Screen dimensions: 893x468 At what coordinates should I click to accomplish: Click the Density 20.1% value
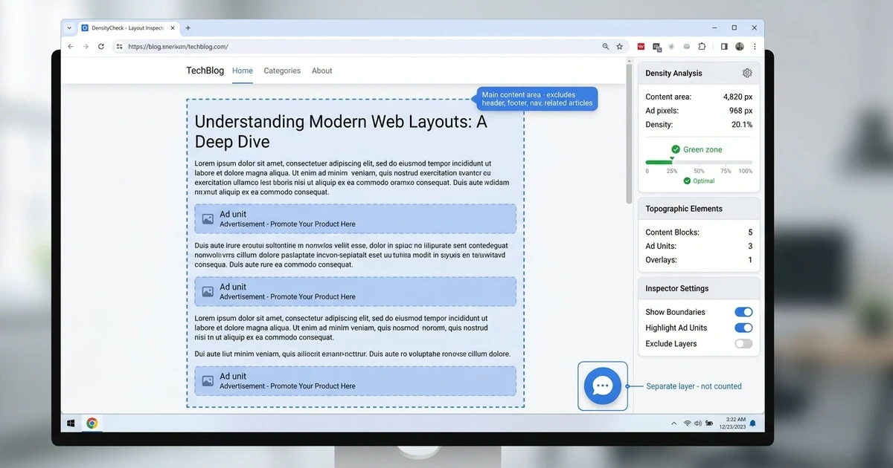click(x=742, y=125)
